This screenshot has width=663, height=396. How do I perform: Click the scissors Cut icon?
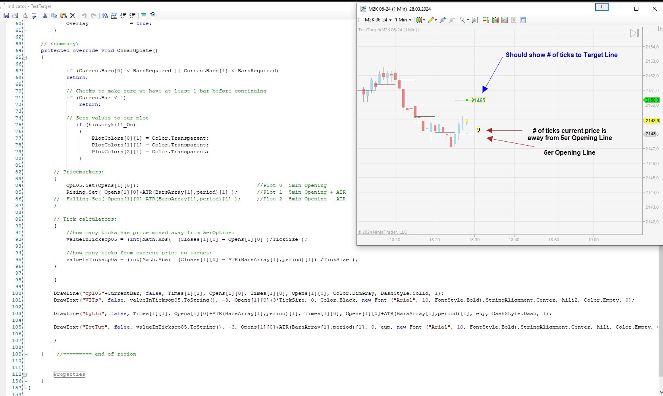click(x=45, y=15)
